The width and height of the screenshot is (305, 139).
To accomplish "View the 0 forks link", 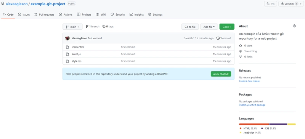I will (x=246, y=57).
